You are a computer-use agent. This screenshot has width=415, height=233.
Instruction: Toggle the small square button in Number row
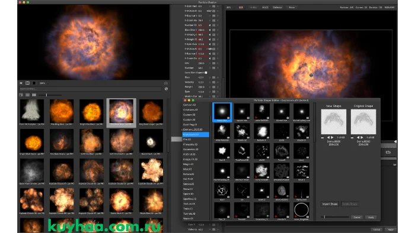(x=214, y=68)
